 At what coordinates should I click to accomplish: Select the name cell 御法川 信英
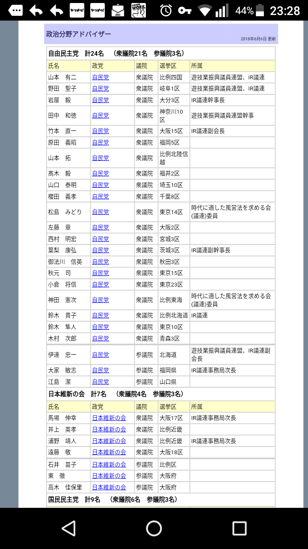[x=68, y=262]
